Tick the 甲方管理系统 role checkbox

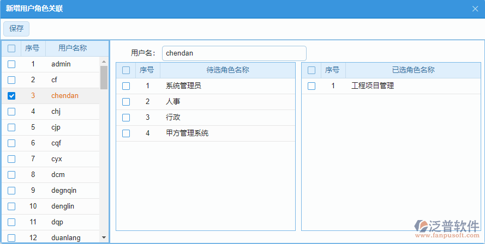126,133
